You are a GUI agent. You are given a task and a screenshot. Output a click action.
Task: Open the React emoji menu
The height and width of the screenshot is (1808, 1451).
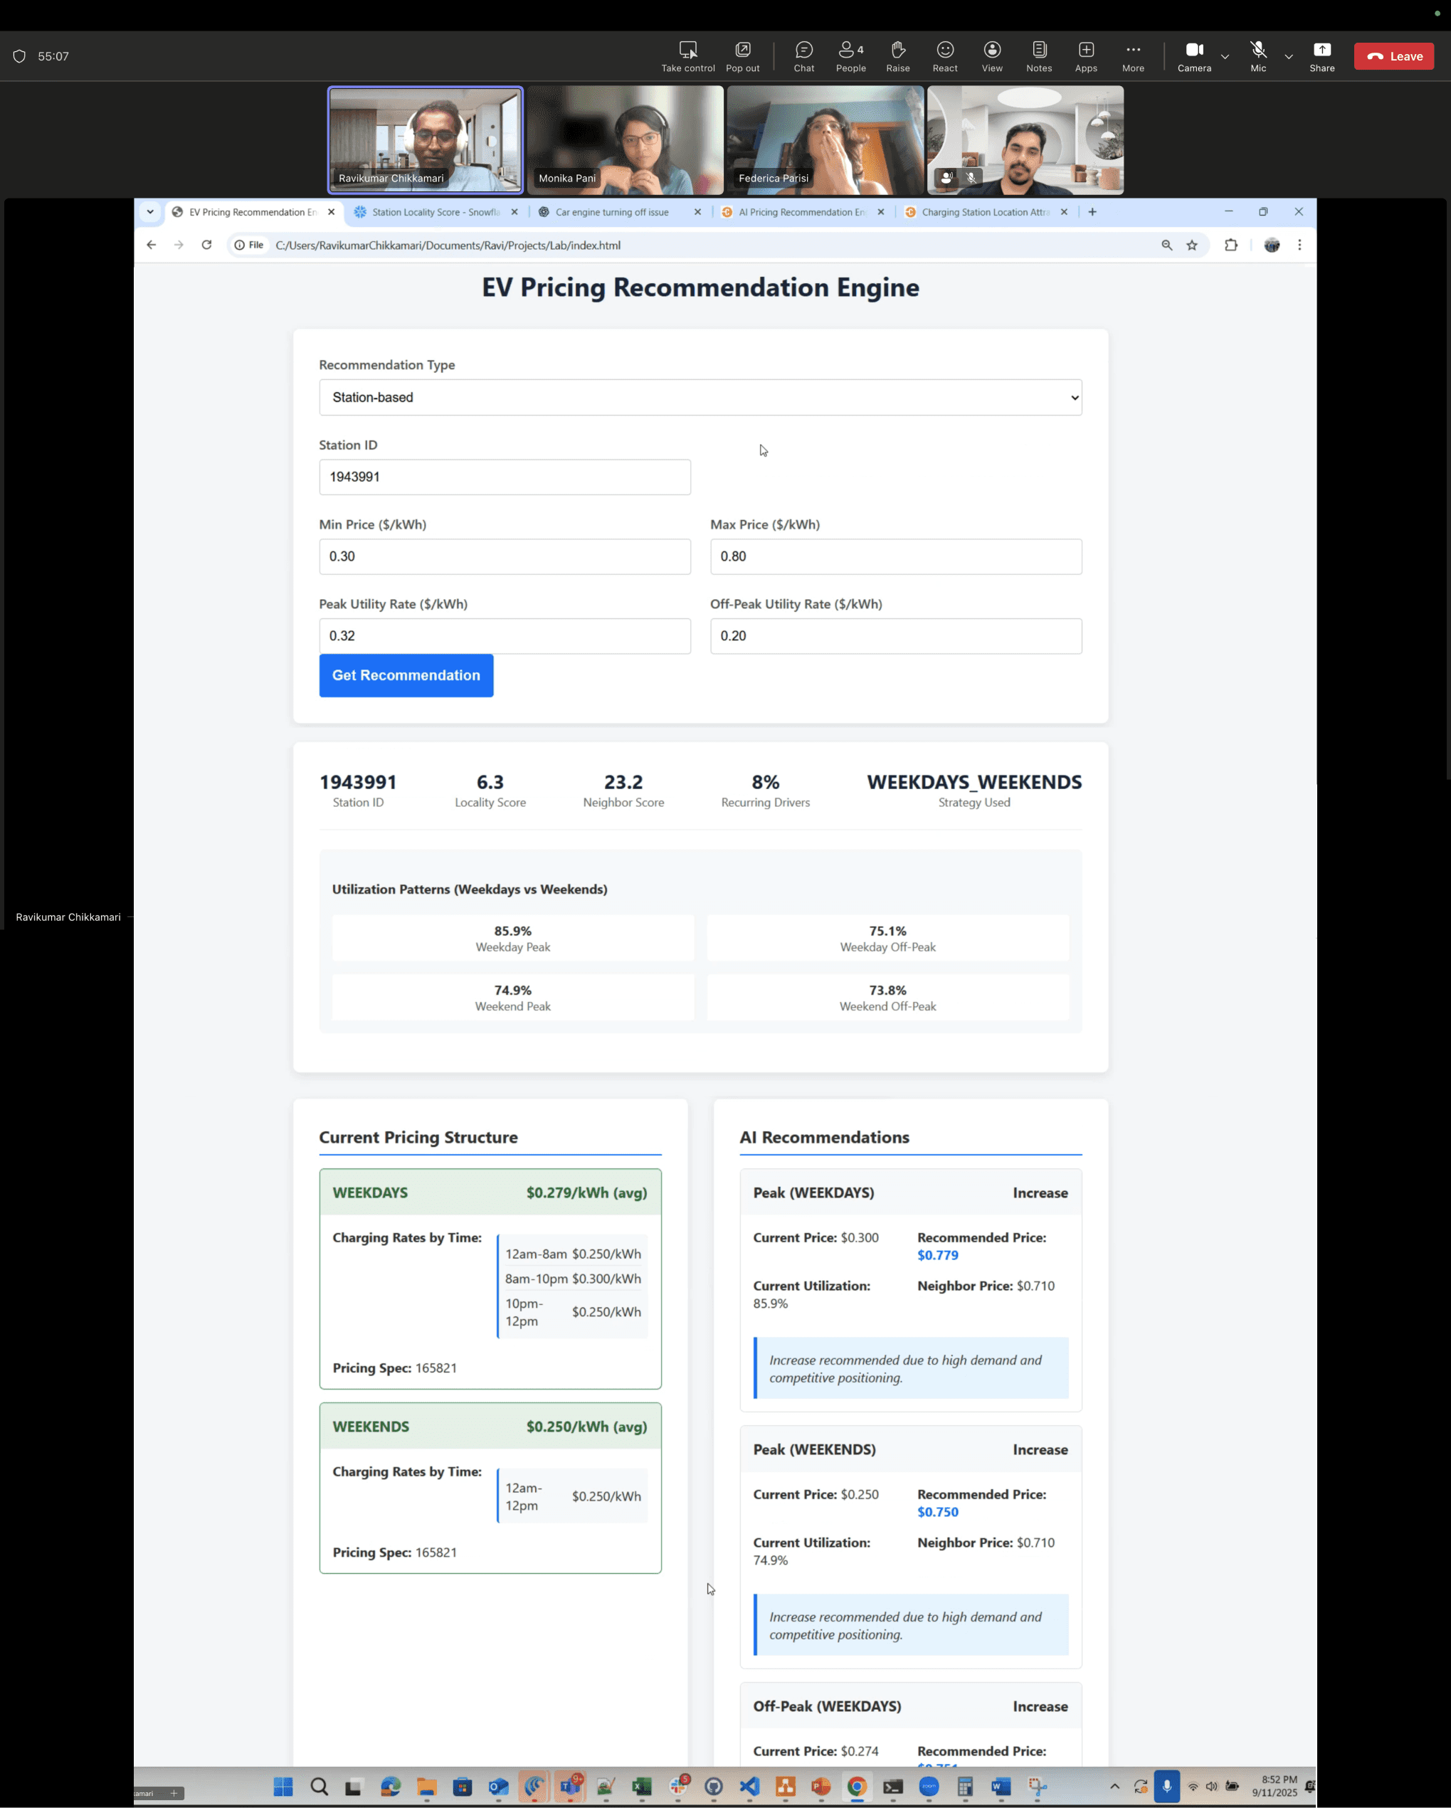coord(944,56)
